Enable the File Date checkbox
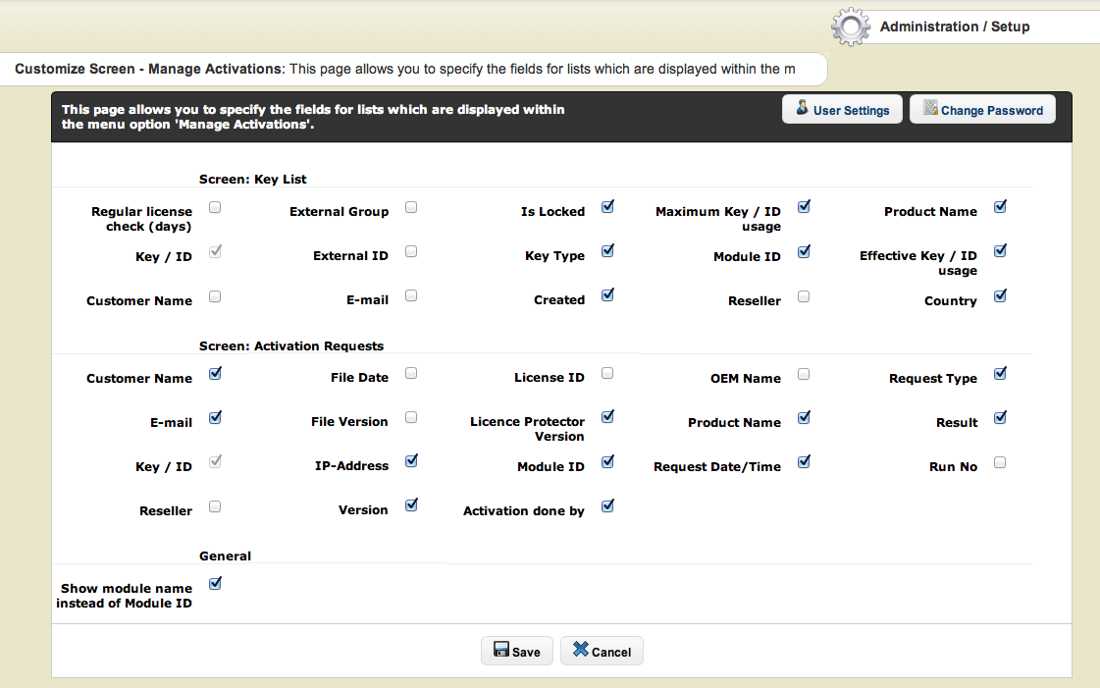 [411, 373]
